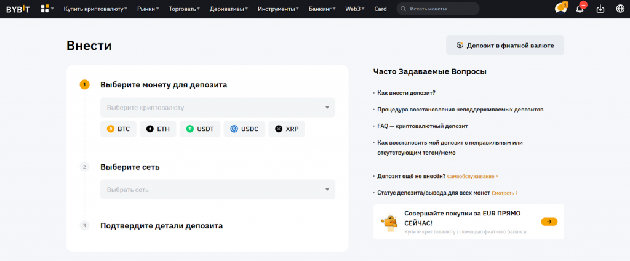Viewport: 630px width, 261px height.
Task: Click the download app icon
Action: 600,9
